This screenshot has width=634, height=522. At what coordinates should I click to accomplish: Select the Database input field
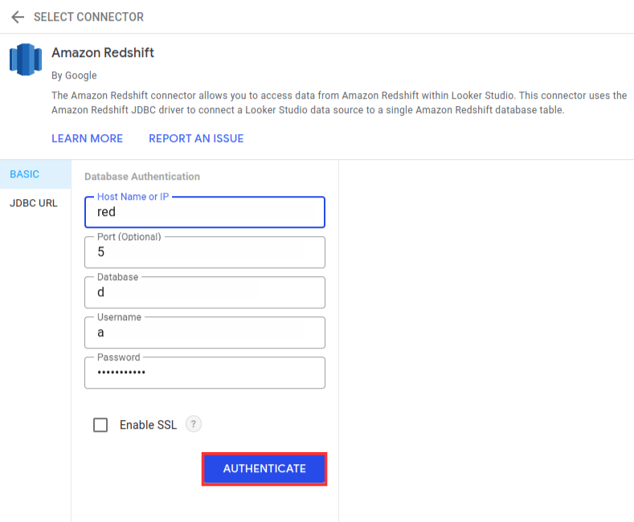click(204, 292)
